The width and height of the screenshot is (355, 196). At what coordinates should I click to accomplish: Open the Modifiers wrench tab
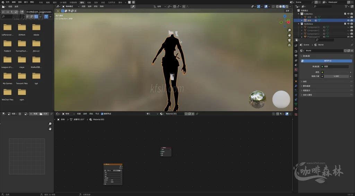[x=296, y=86]
